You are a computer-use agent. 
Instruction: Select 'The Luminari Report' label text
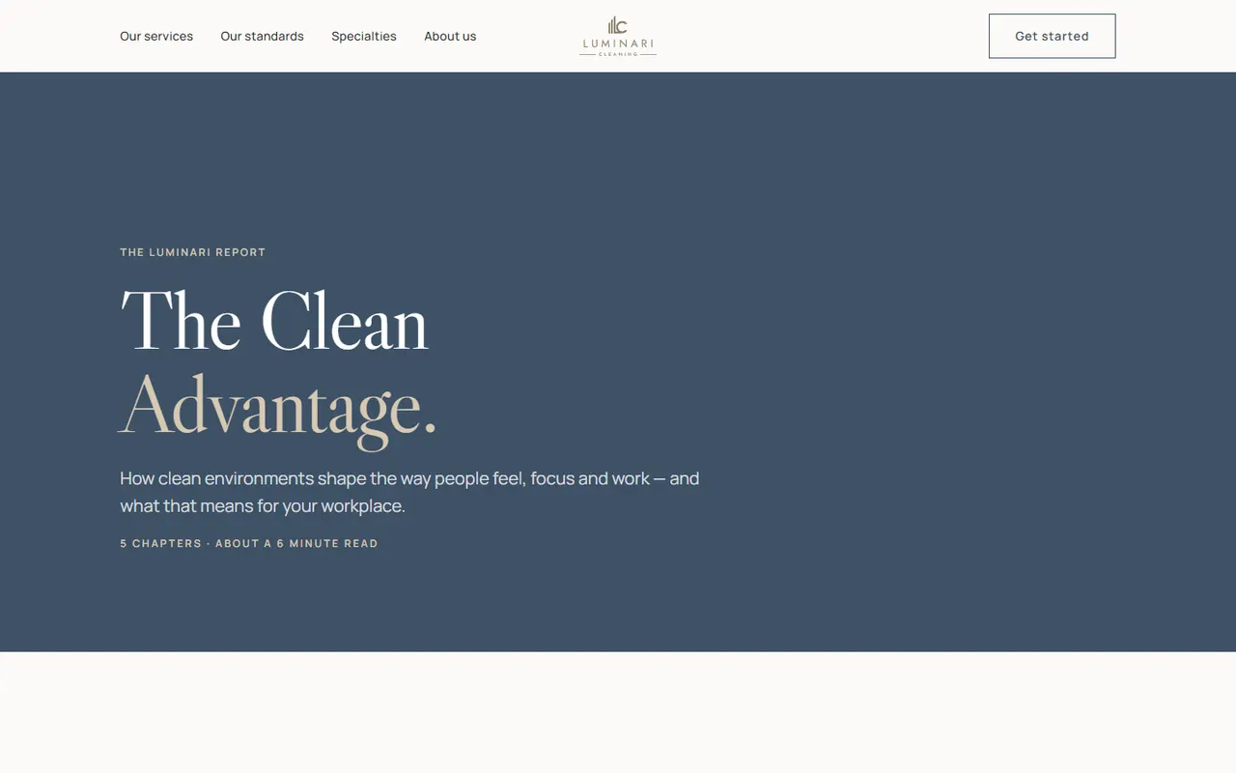pyautogui.click(x=193, y=252)
